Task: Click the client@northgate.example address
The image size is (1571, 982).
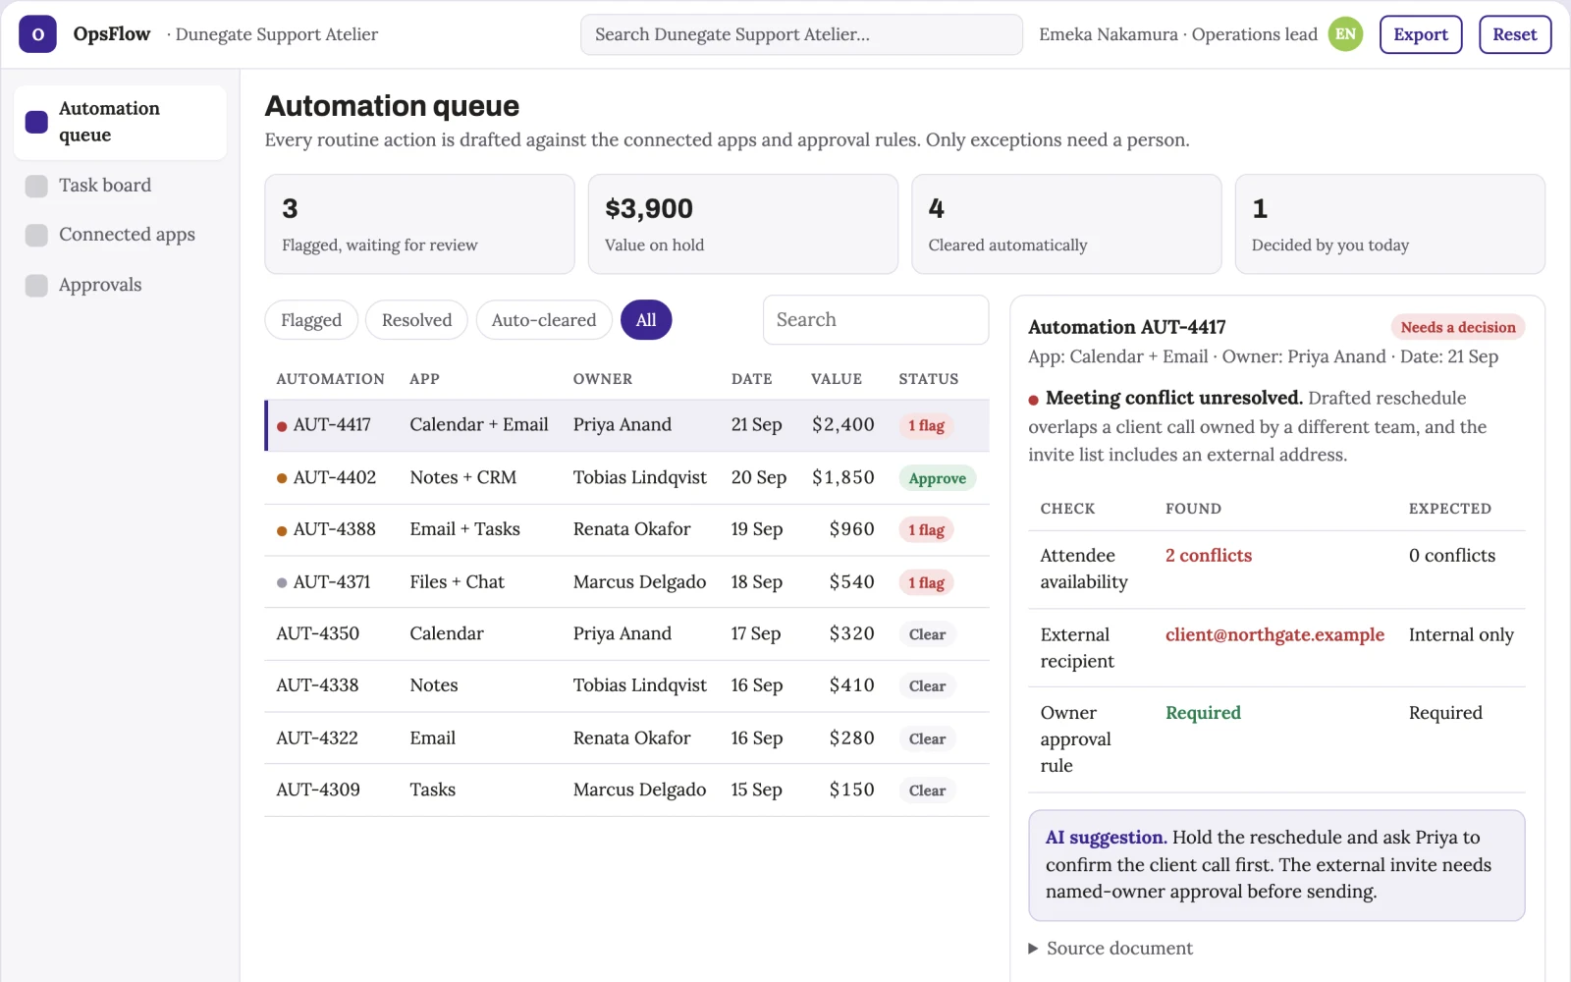Action: pos(1274,635)
